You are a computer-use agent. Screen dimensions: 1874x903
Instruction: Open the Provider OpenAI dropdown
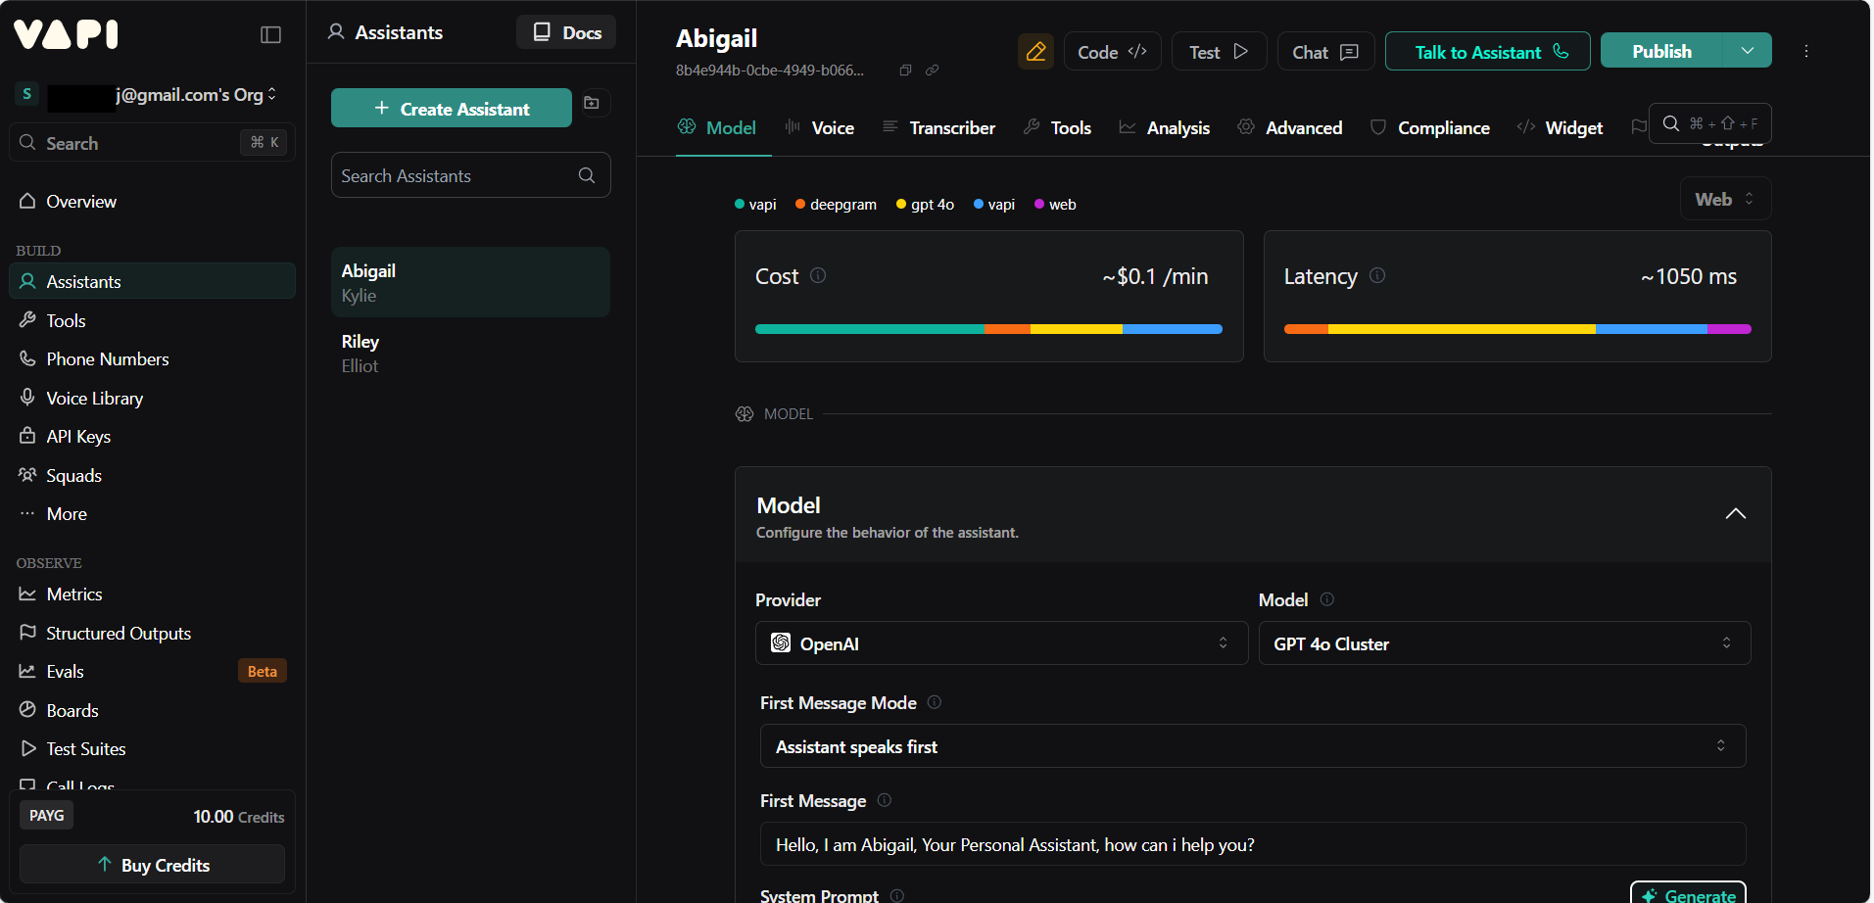[x=1001, y=643]
